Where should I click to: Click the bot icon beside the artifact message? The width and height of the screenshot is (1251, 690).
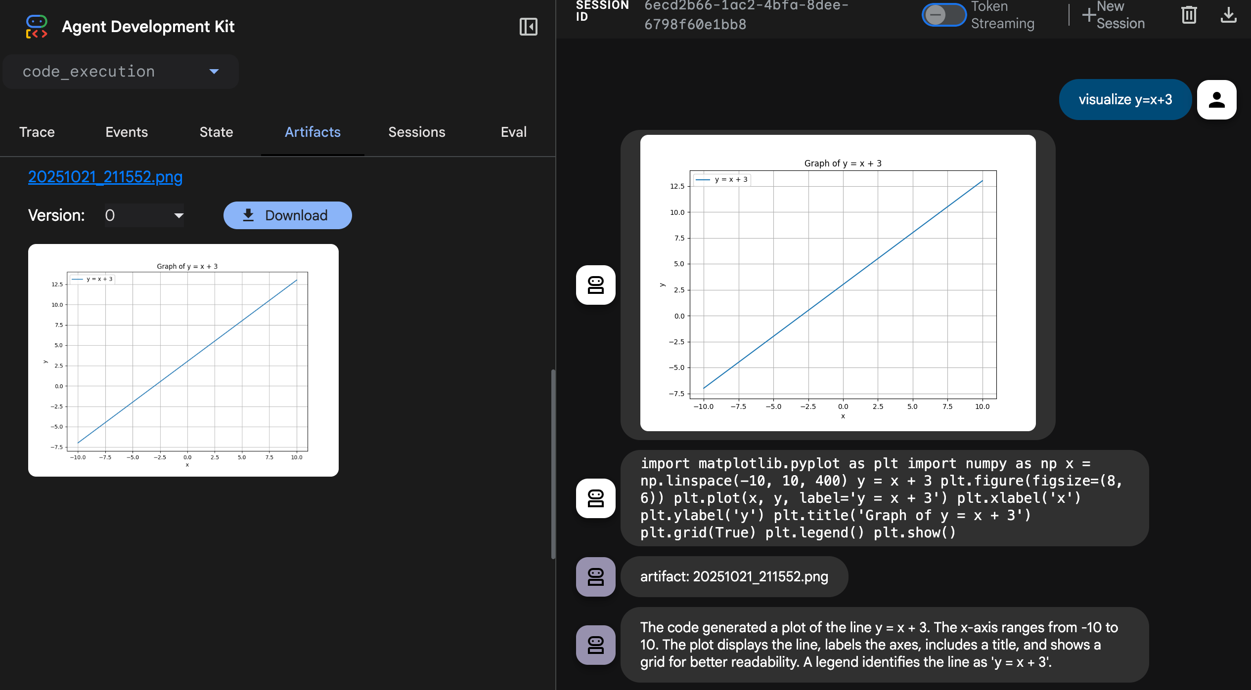coord(595,576)
